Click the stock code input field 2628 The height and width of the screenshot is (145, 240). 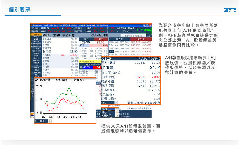(x=47, y=35)
